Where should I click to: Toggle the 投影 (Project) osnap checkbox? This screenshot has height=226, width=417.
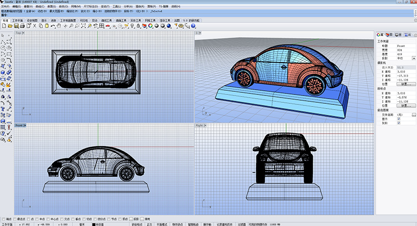click(x=131, y=219)
